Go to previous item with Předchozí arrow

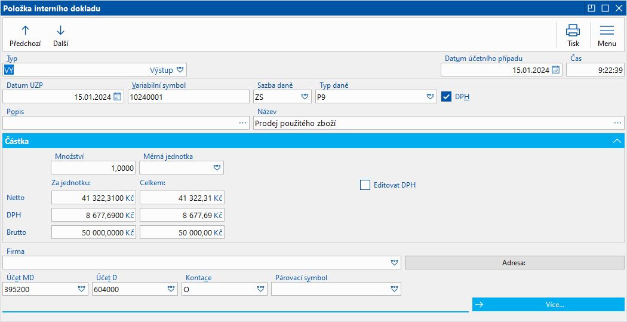(25, 36)
